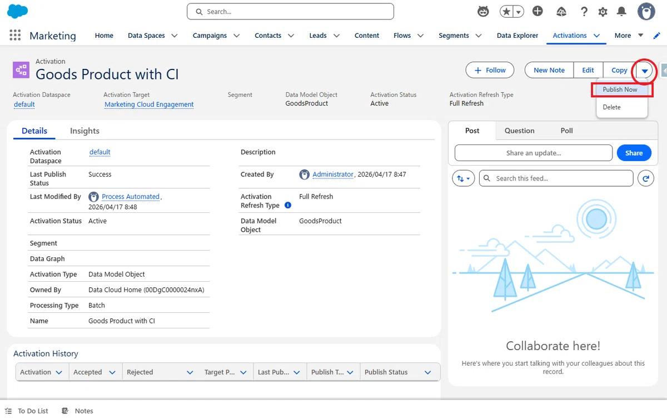Screen dimensions: 667x419
Task: Refresh the feed with the circular arrow icon
Action: [645, 178]
